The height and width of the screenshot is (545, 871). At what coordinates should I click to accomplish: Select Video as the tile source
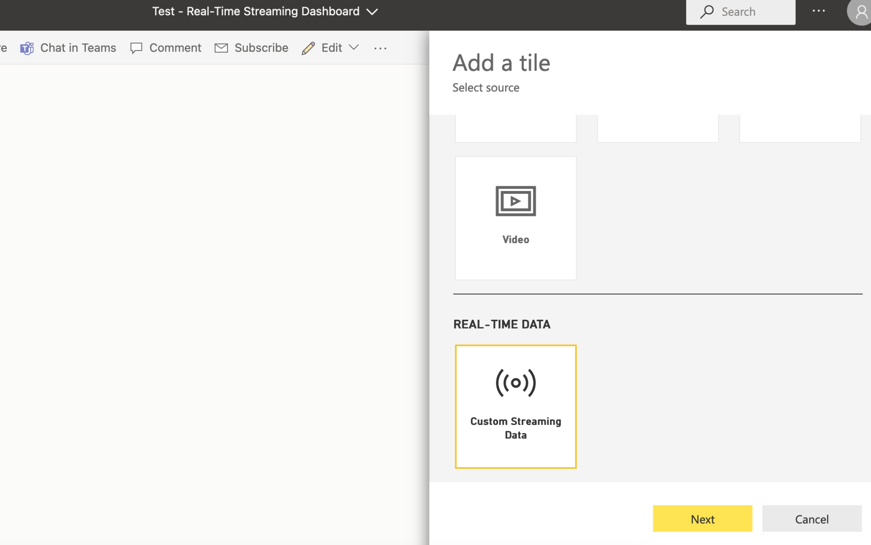pyautogui.click(x=515, y=218)
